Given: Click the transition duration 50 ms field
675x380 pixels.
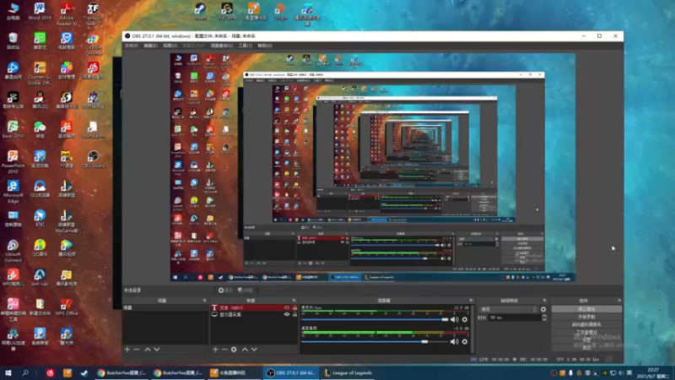Looking at the screenshot, I should [515, 318].
